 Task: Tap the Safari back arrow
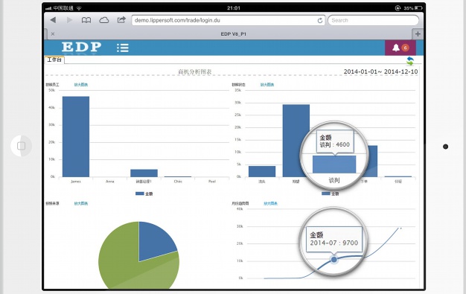[53, 20]
